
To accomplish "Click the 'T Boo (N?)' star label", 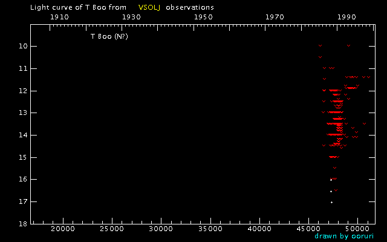I will point(109,36).
